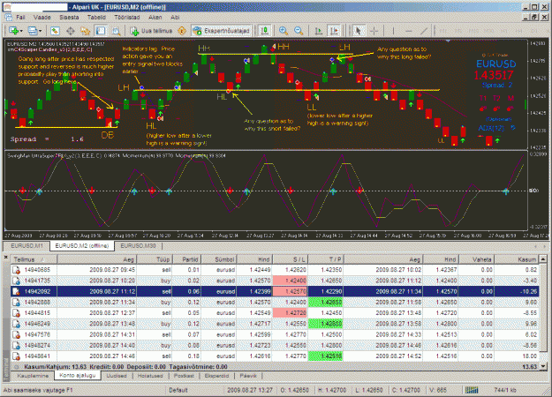Open the 'Postkast' terminal tab
Viewport: 552px width, 397px height.
[x=184, y=376]
